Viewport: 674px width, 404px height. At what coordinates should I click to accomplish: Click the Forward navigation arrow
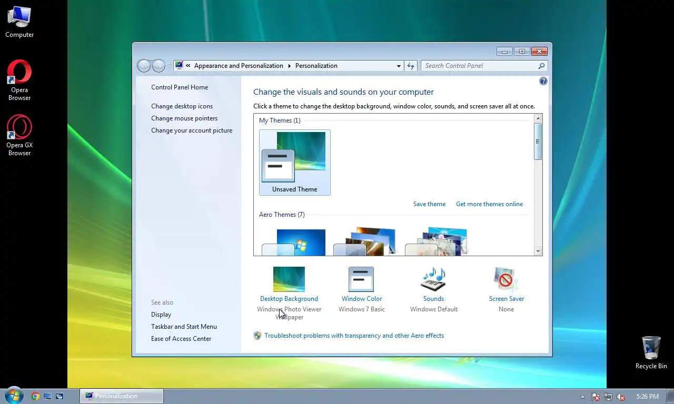[x=158, y=66]
